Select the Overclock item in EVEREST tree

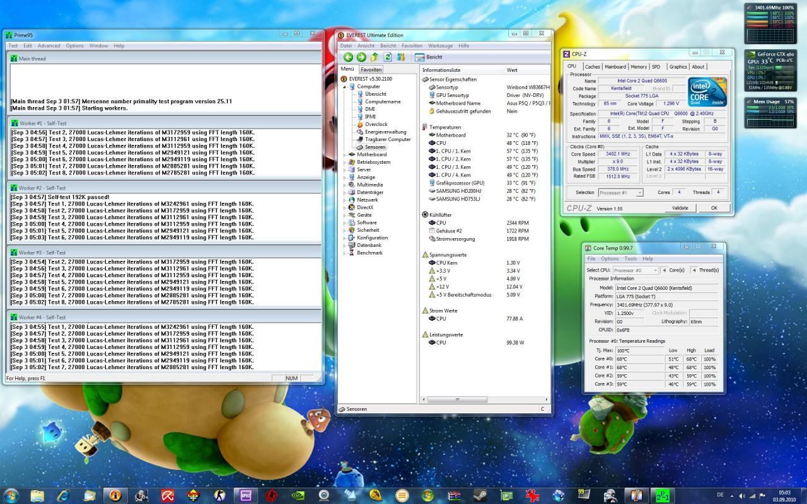(376, 124)
